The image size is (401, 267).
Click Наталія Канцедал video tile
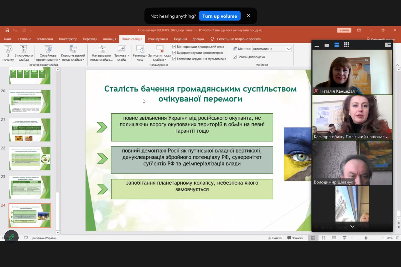[352, 72]
